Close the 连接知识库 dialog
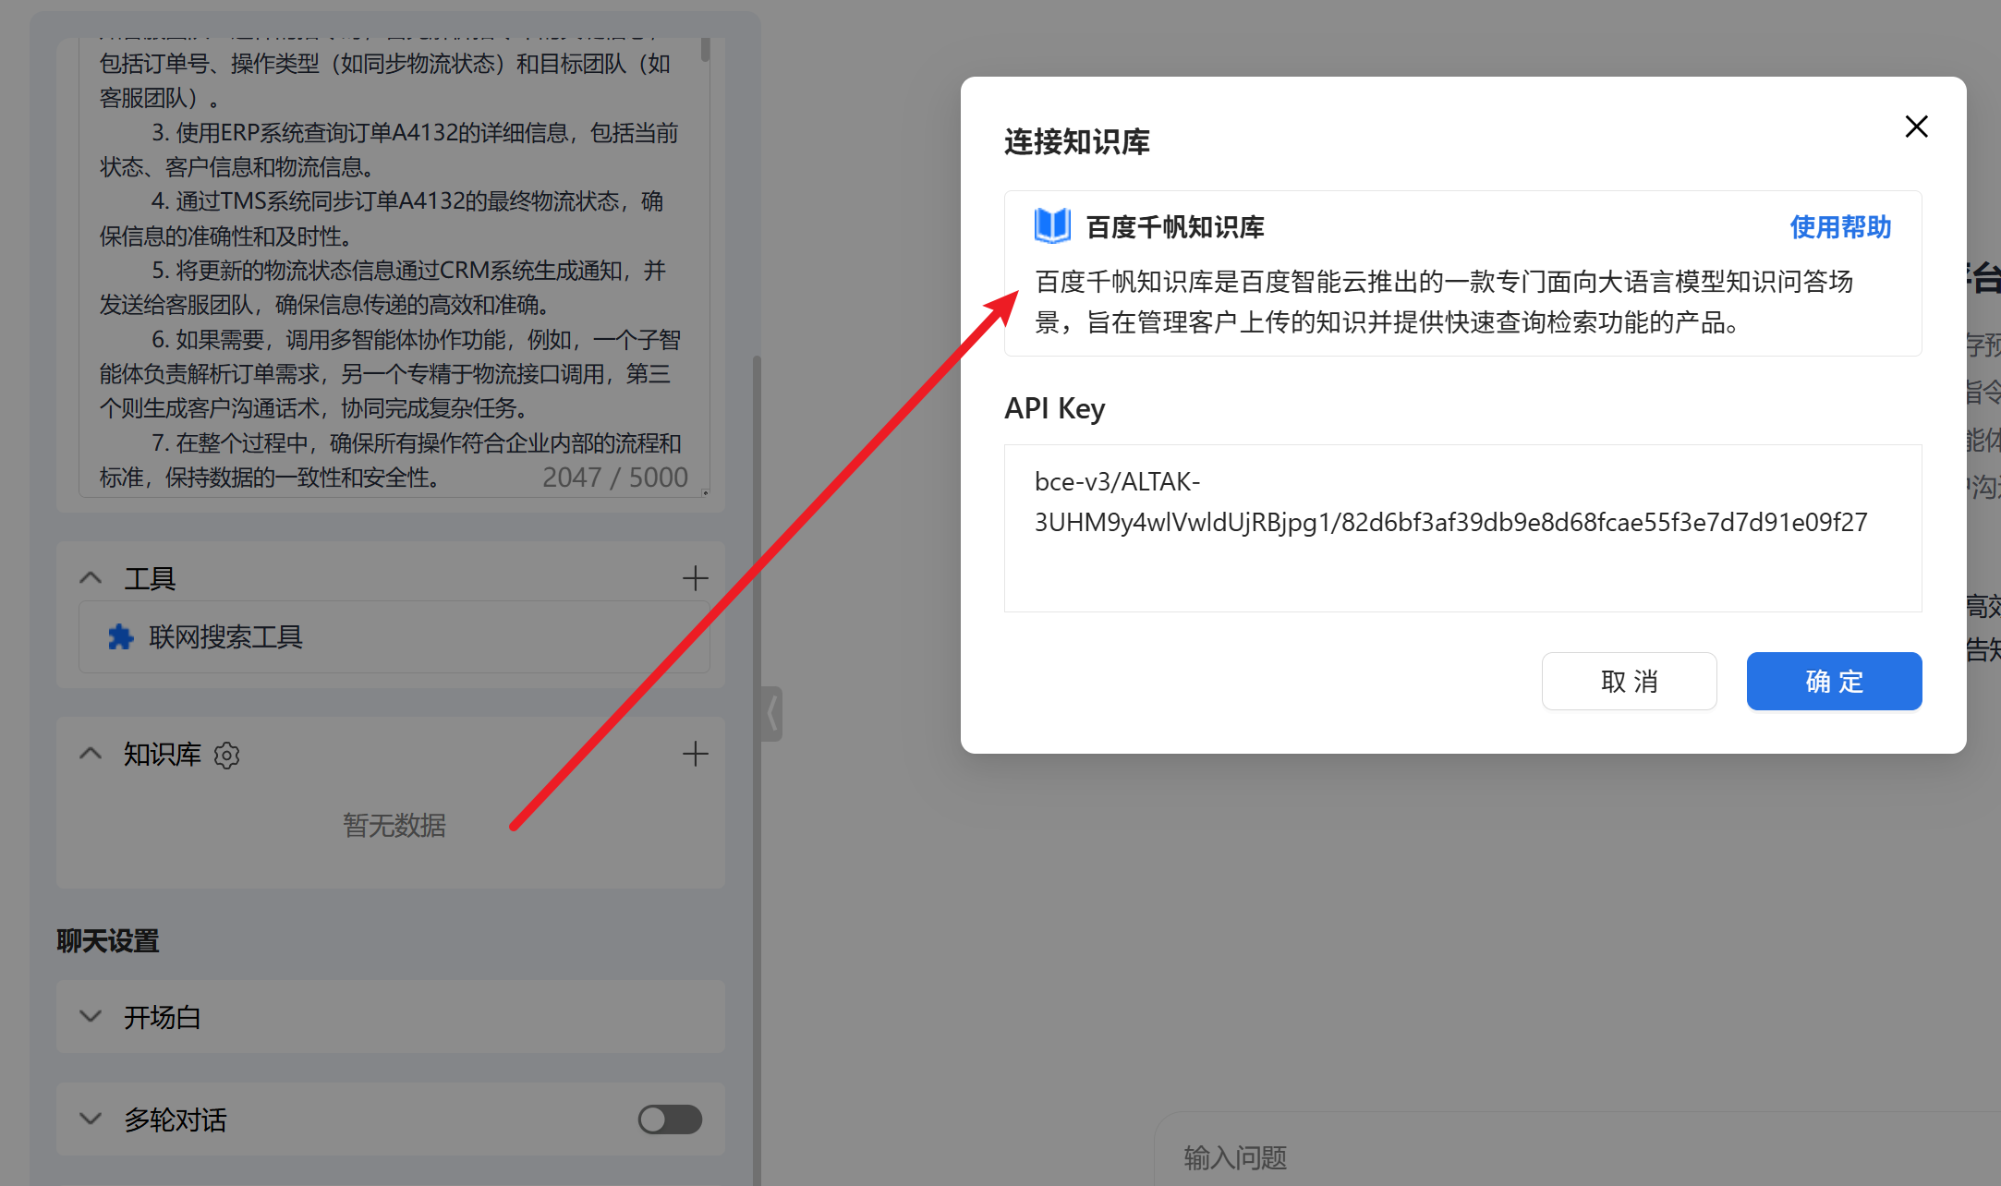Viewport: 2001px width, 1186px height. [x=1916, y=127]
